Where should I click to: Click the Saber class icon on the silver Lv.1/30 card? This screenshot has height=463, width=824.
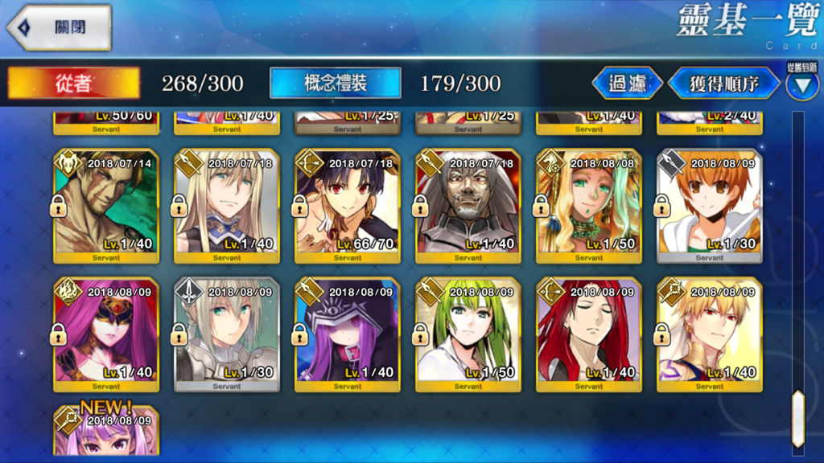pos(188,292)
